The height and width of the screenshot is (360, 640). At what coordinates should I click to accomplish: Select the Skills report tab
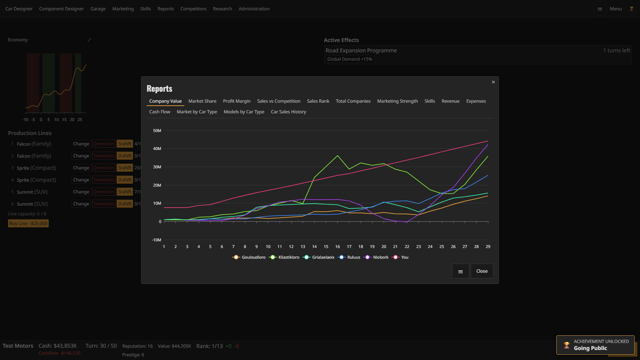pos(430,101)
